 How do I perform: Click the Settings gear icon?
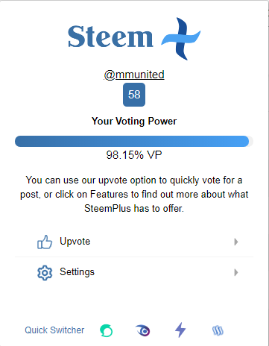pyautogui.click(x=45, y=273)
